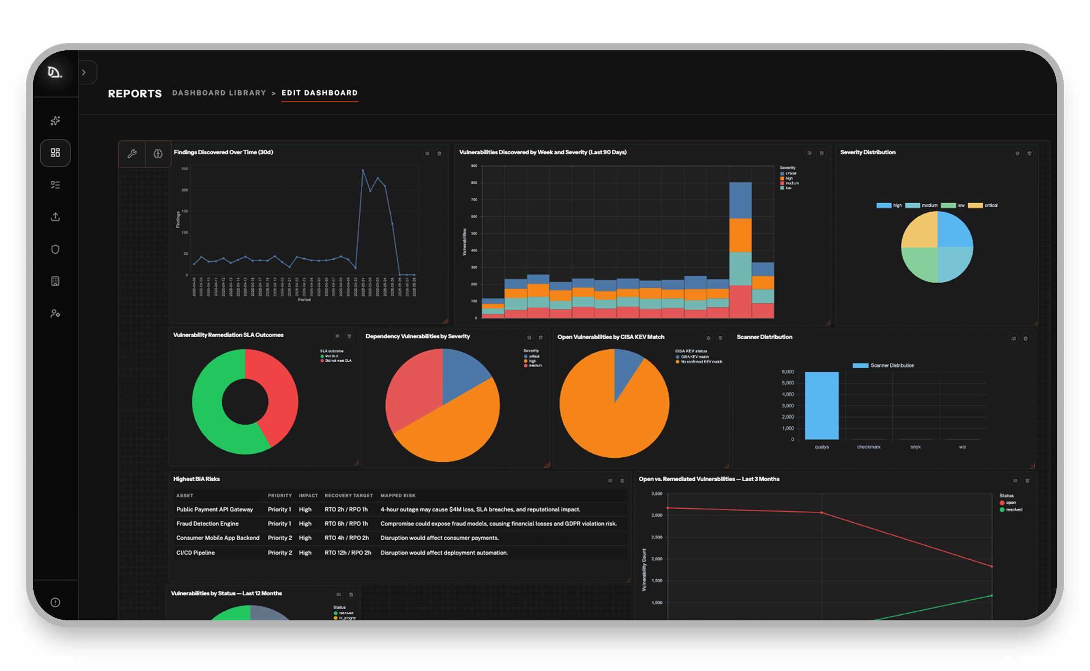Click the info icon at sidebar bottom
Screen dimensions: 1090x671
55,602
